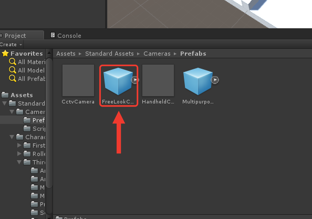
Task: Expand the Roller folder triangle
Action: click(19, 153)
